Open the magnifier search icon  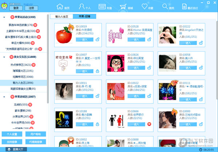coord(165,7)
